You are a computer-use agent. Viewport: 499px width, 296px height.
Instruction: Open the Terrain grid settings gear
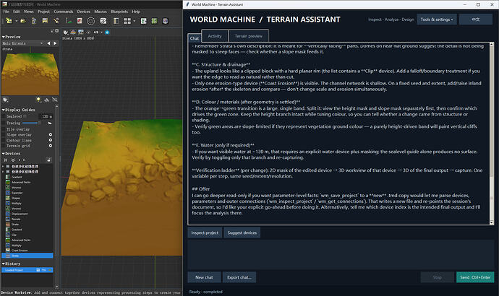[x=51, y=145]
